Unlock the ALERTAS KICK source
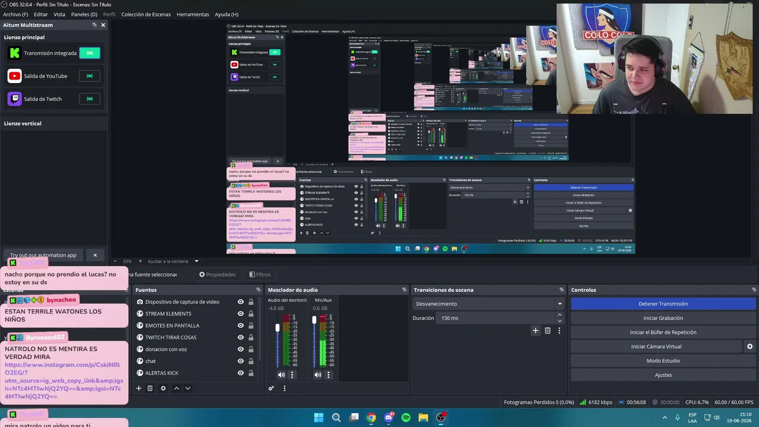Viewport: 759px width, 427px height. [251, 373]
